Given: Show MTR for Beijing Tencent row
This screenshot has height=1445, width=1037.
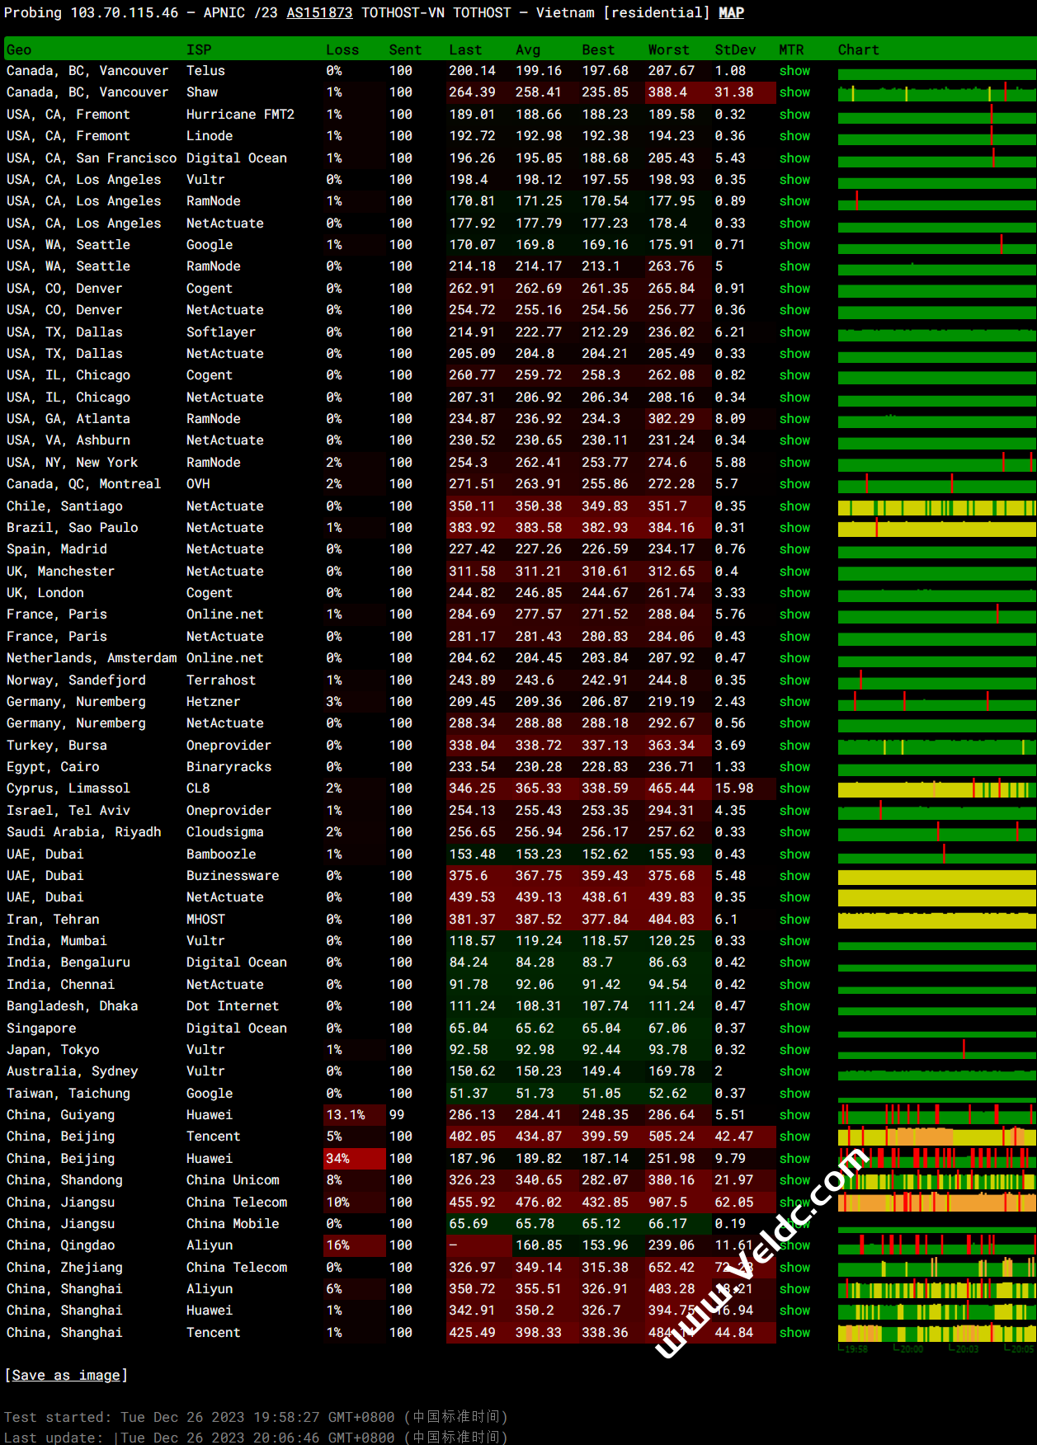Looking at the screenshot, I should coord(794,1137).
